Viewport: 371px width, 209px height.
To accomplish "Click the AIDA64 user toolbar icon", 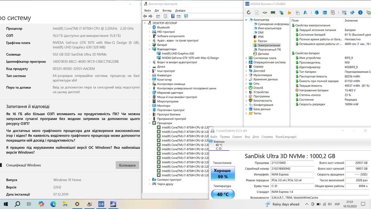I will 305,13.
